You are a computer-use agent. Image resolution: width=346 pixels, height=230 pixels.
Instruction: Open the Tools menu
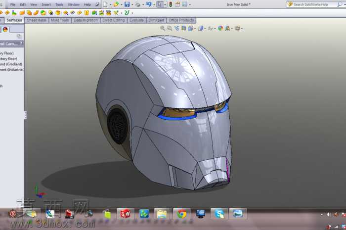tap(59, 4)
